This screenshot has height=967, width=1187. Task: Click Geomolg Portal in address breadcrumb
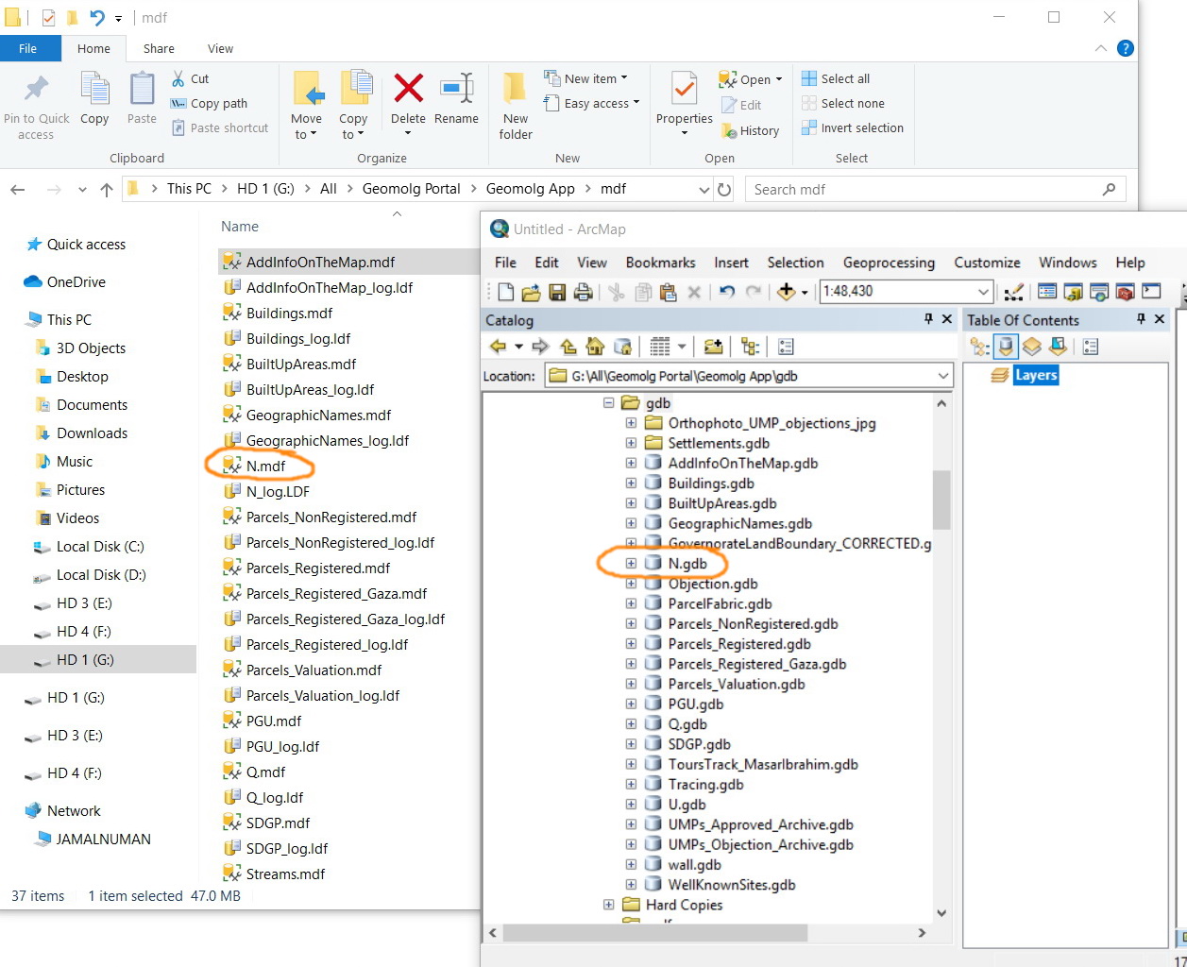point(412,189)
